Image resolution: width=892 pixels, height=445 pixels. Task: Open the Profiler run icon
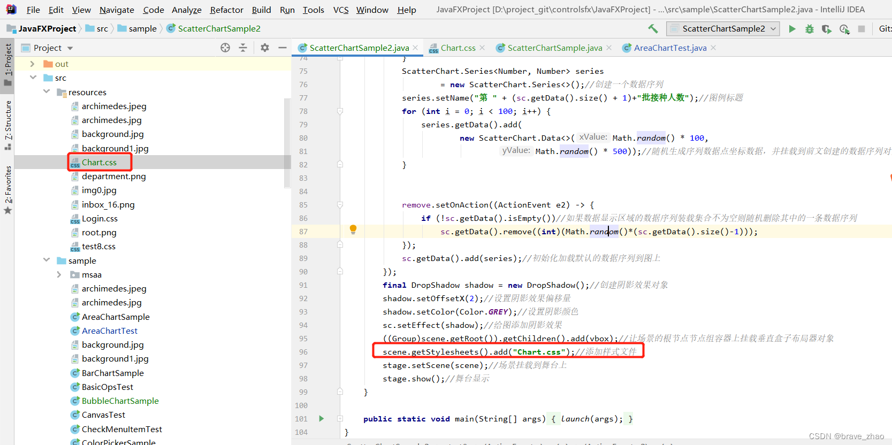[x=844, y=29]
